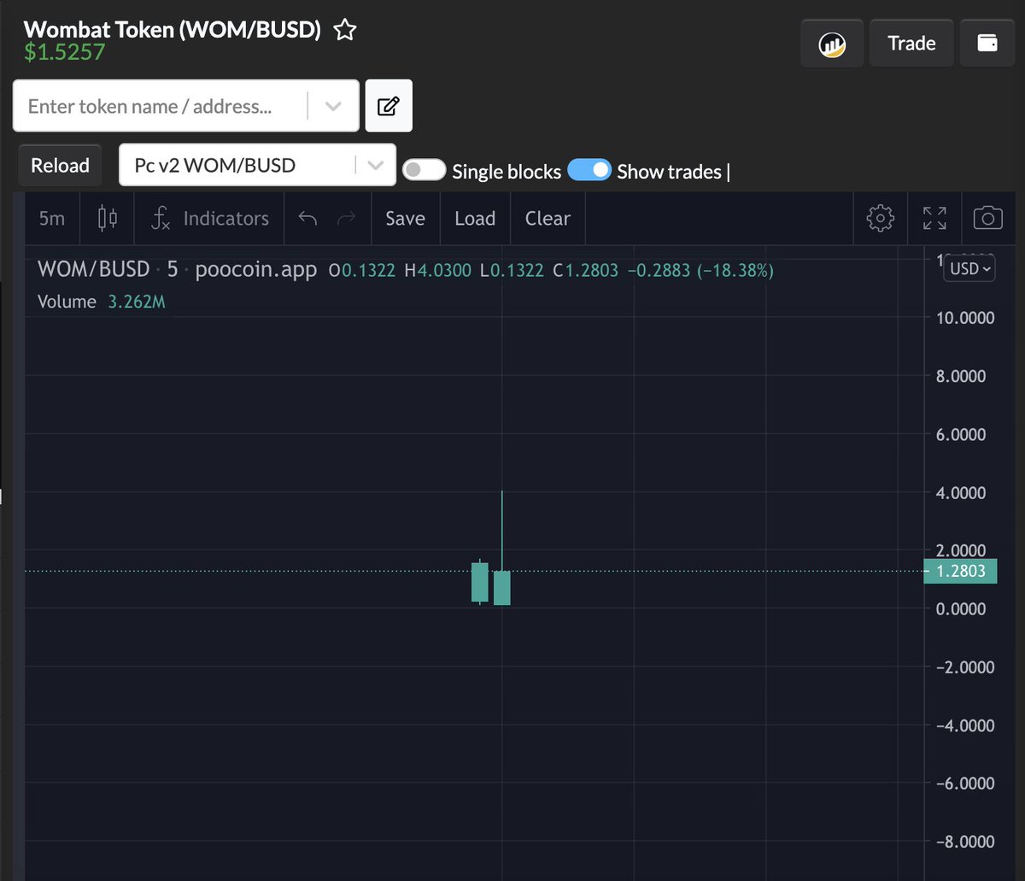Open the Pc v2 WOM/BUSD pair dropdown

[257, 165]
